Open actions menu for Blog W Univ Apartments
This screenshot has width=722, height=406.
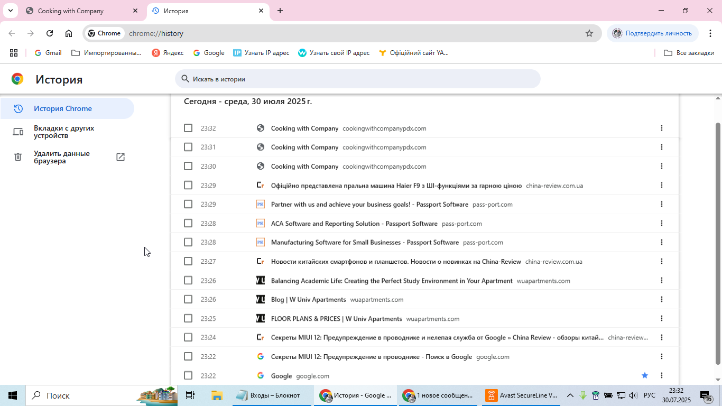(x=661, y=299)
